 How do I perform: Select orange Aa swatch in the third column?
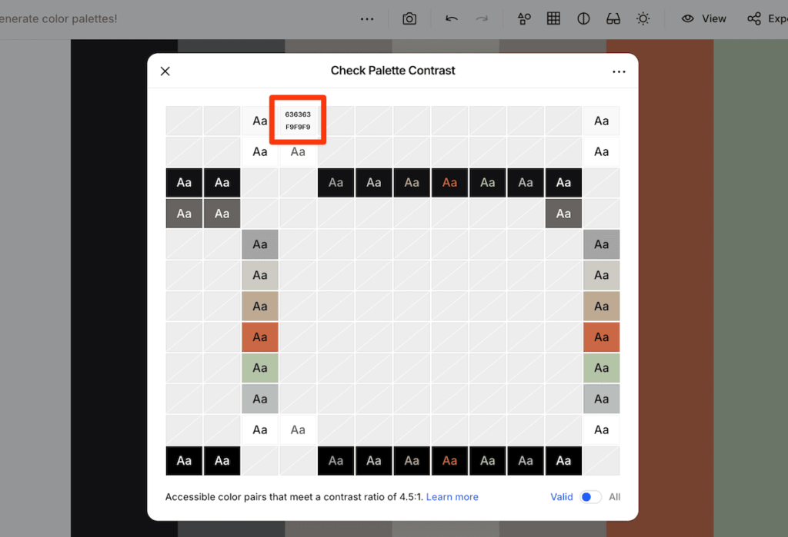click(x=260, y=337)
